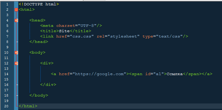Viewport: 222px width, 110px height.
Task: Click the "https://google.com" href value
Action: click(99, 74)
